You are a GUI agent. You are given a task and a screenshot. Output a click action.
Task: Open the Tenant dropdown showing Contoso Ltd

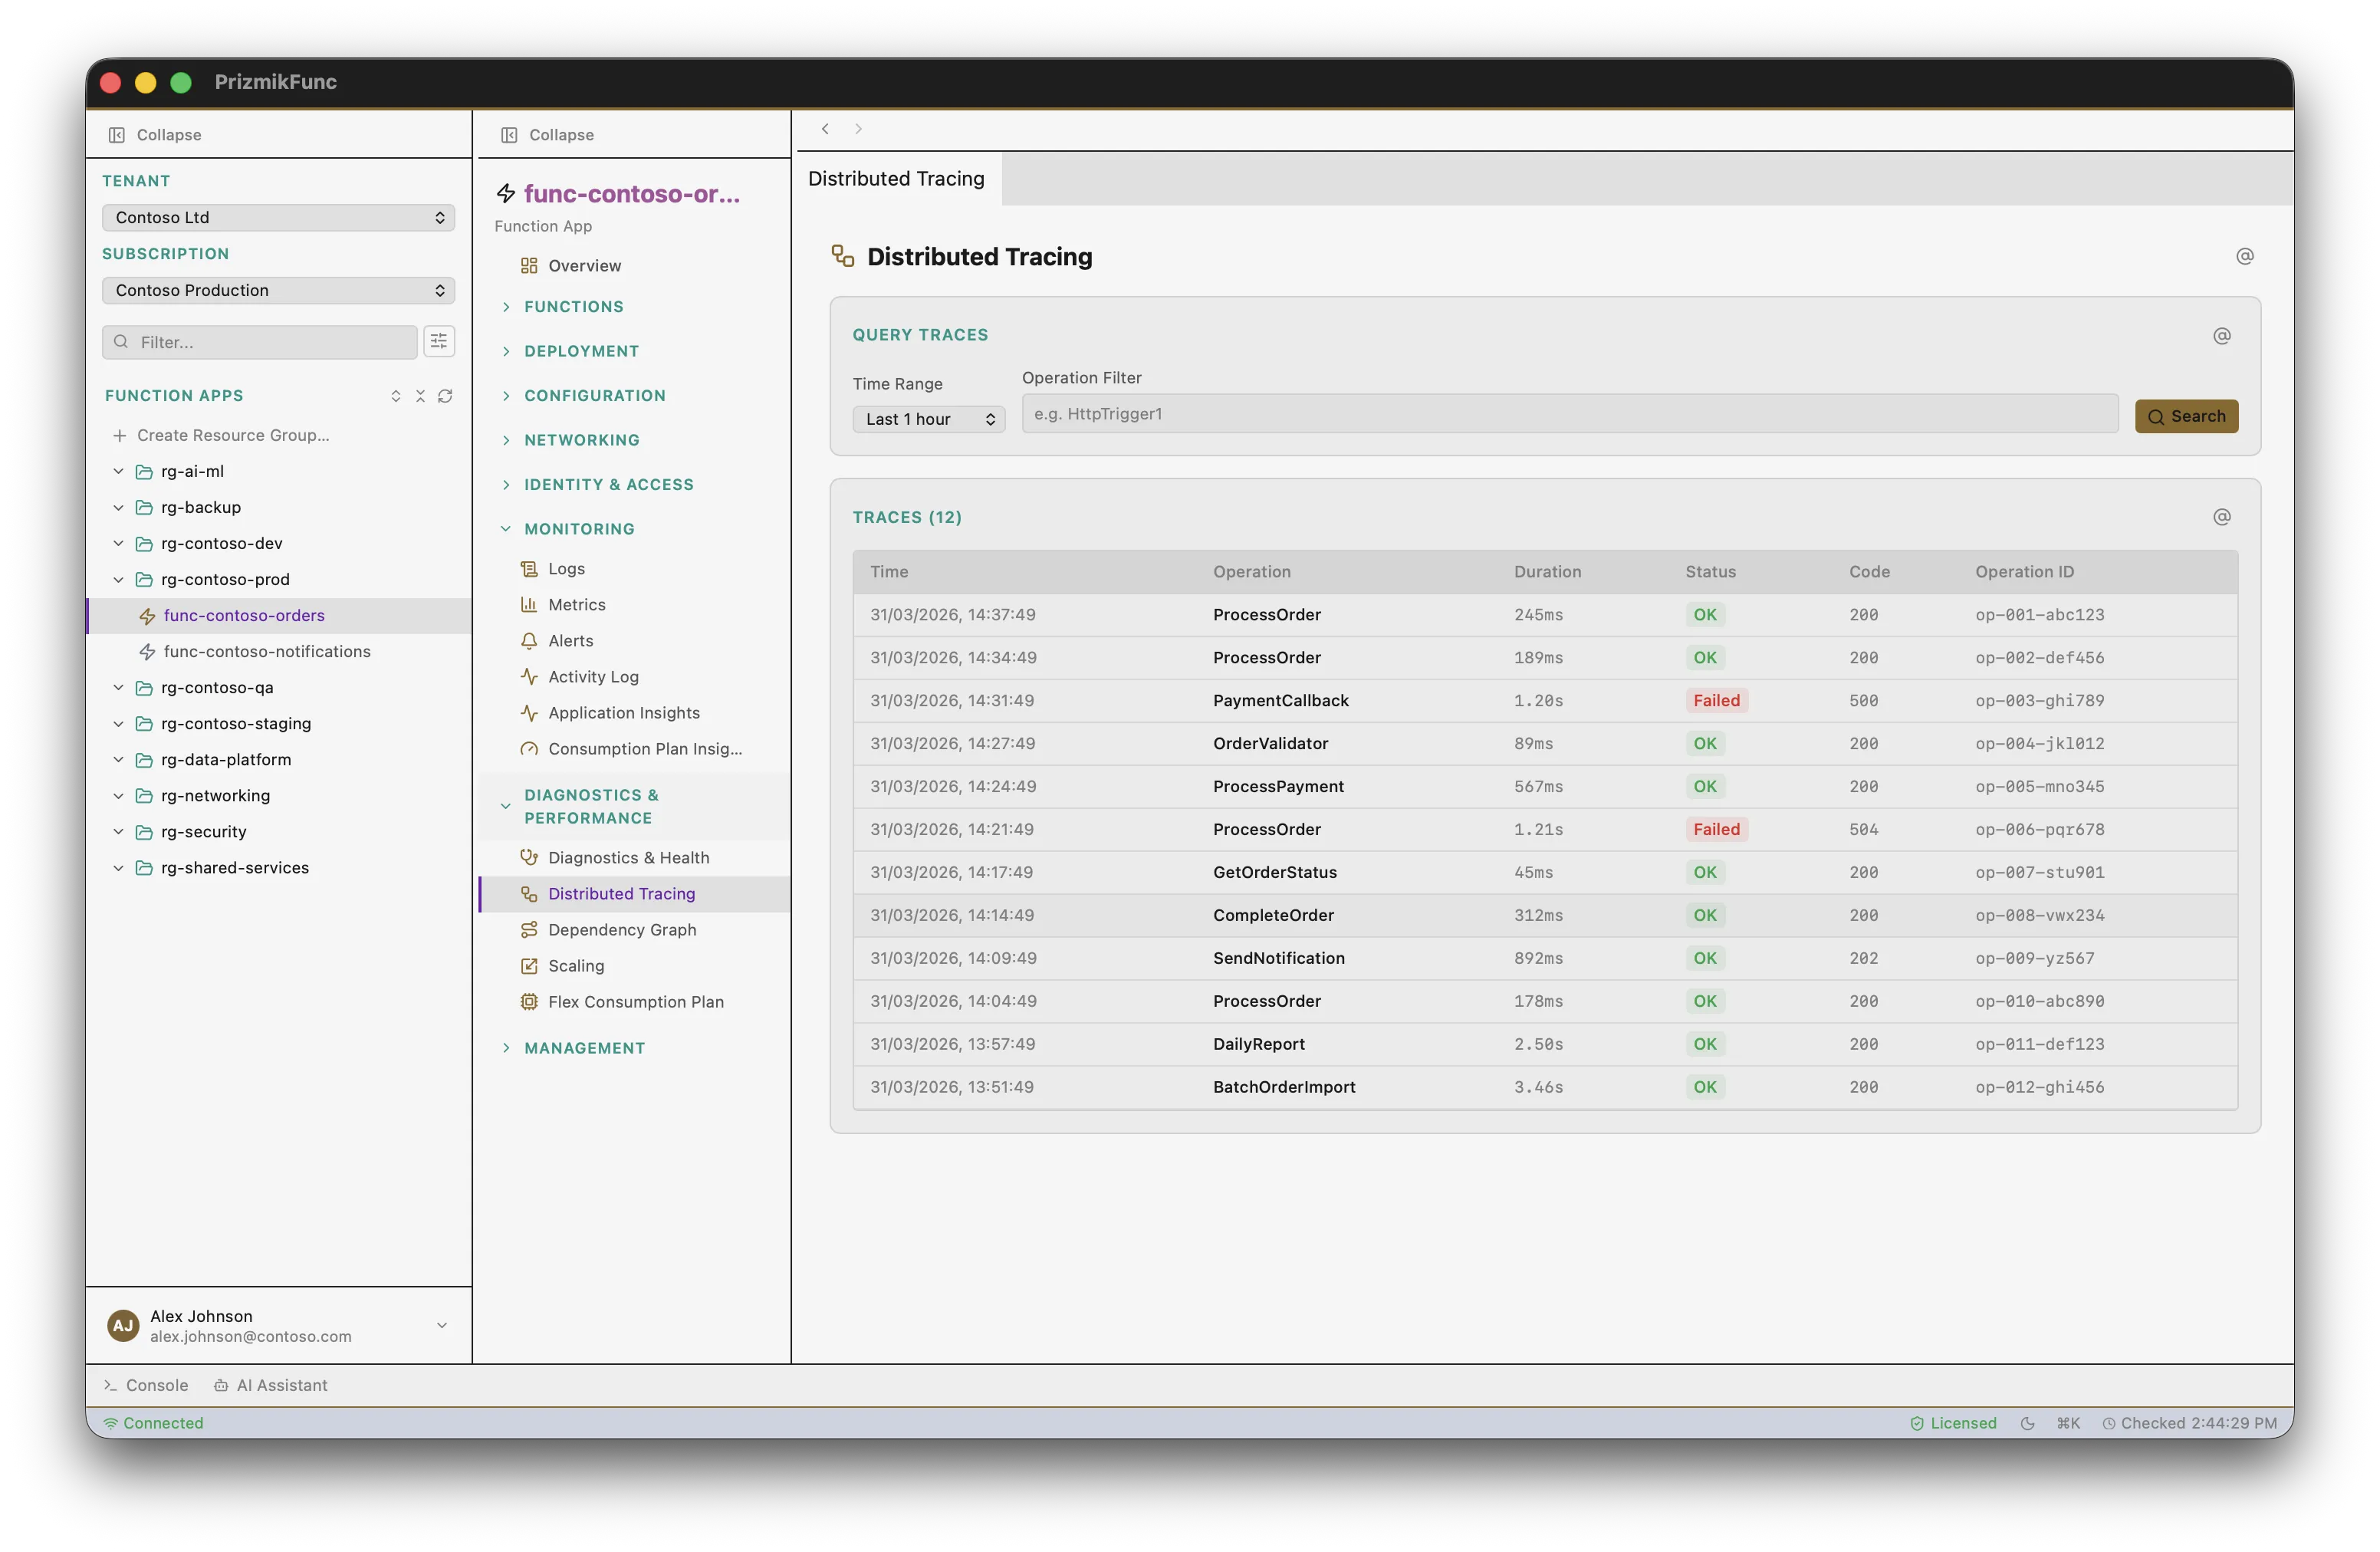[x=278, y=217]
